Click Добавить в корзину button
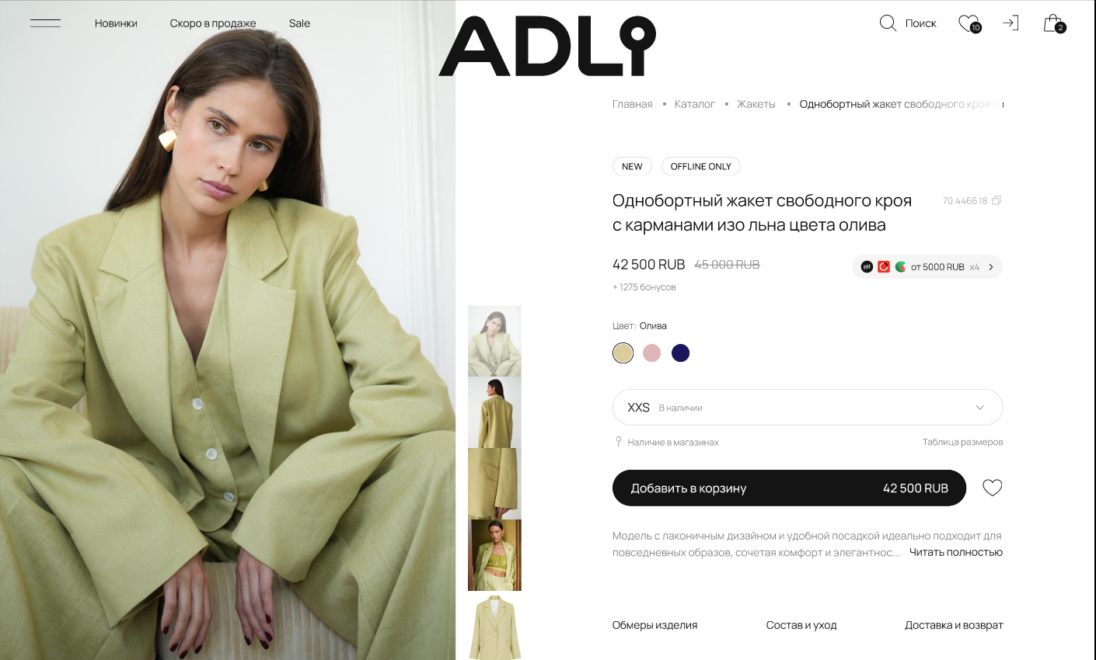Viewport: 1096px width, 660px height. [789, 488]
